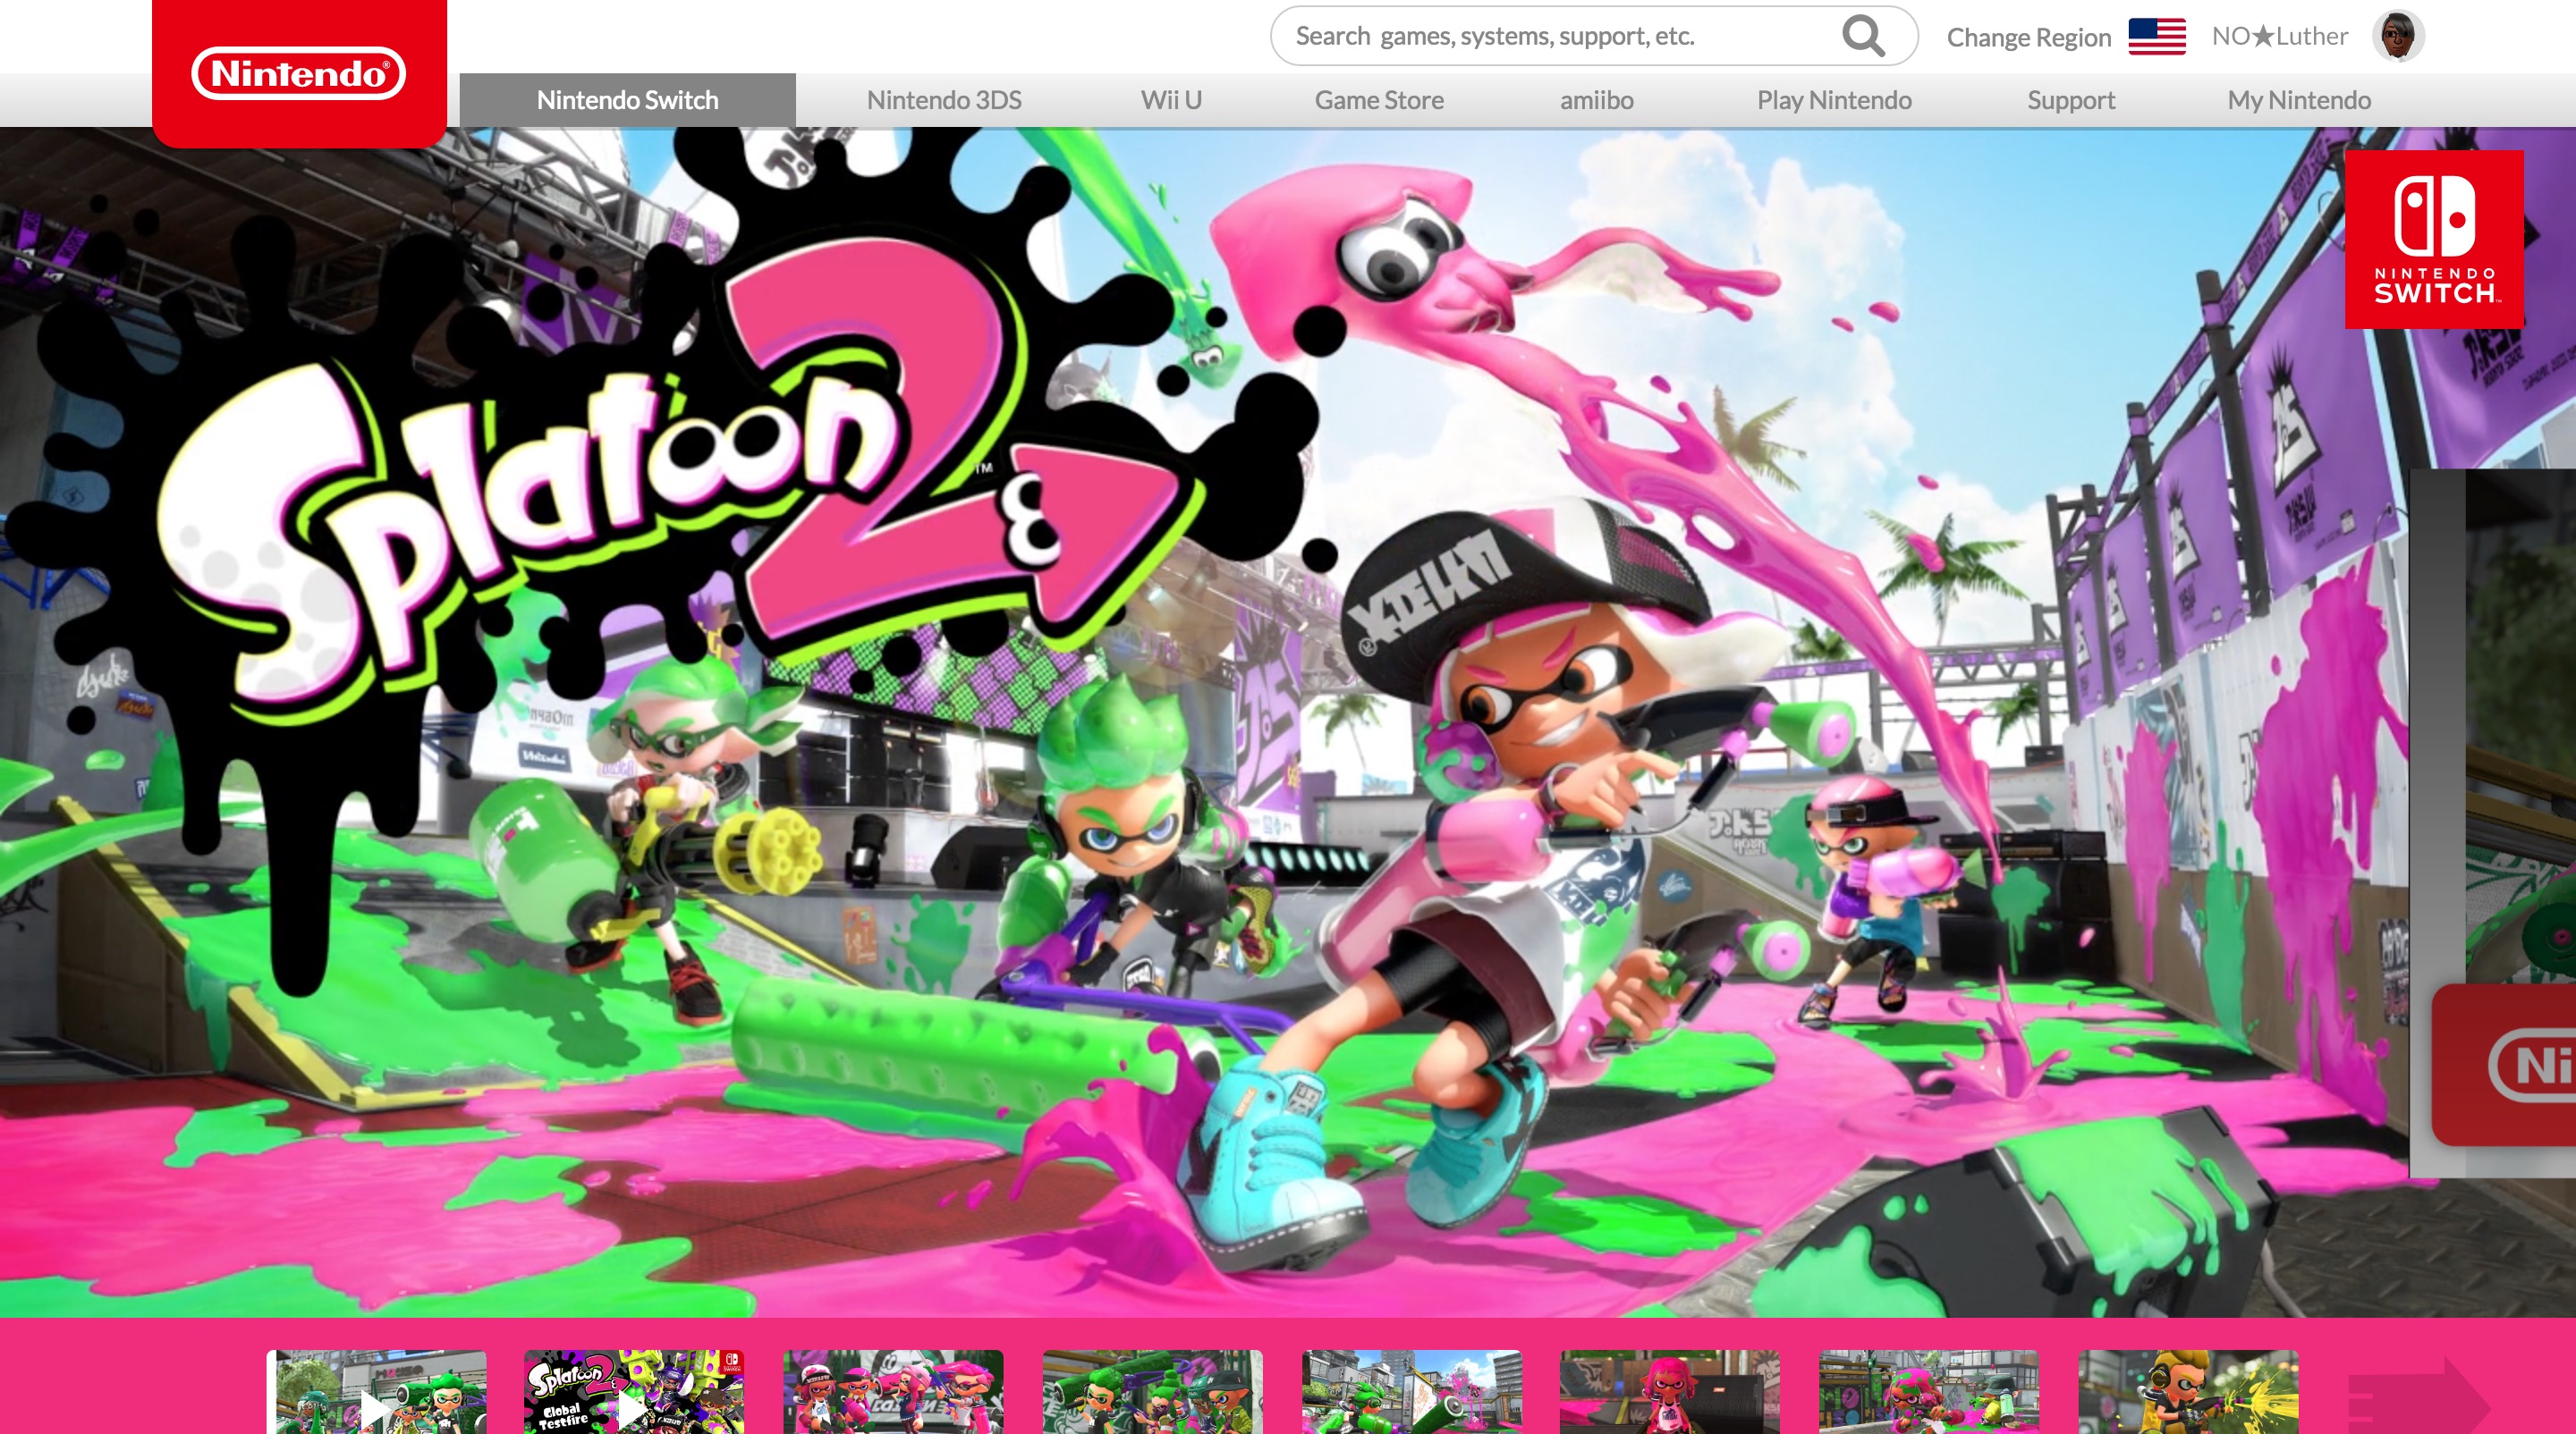Click the Change Region link
Screen dimensions: 2576x1434
(x=2028, y=37)
